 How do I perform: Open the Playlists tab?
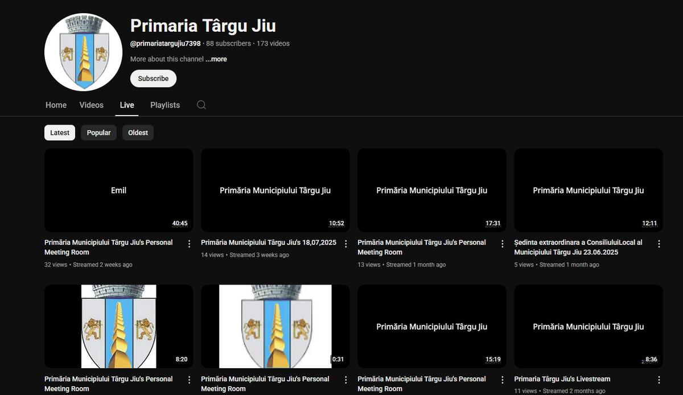coord(165,105)
